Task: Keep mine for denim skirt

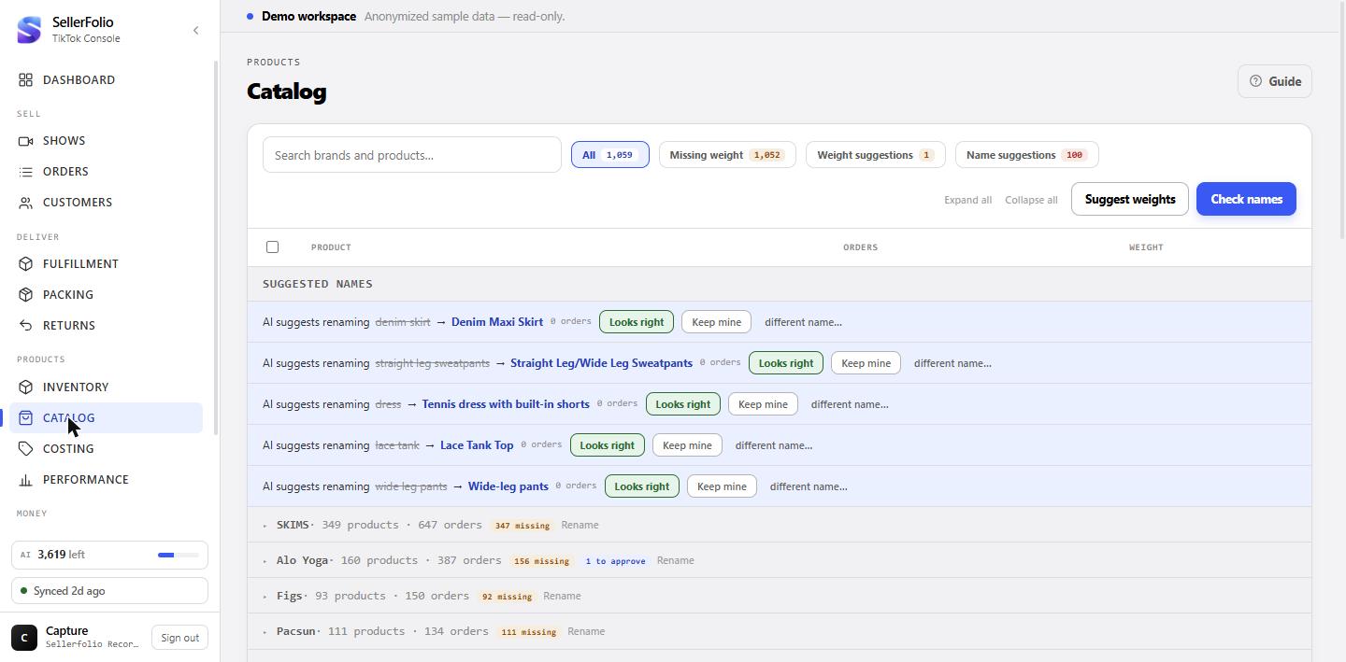Action: (716, 322)
